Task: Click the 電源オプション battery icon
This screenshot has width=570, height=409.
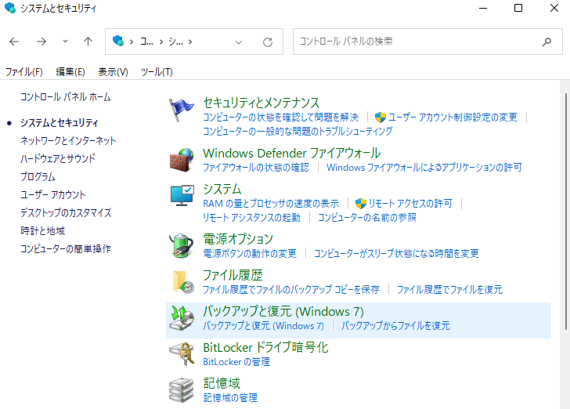Action: (182, 245)
